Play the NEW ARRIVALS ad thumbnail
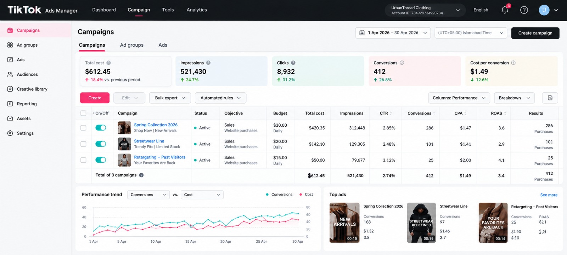 pyautogui.click(x=344, y=222)
